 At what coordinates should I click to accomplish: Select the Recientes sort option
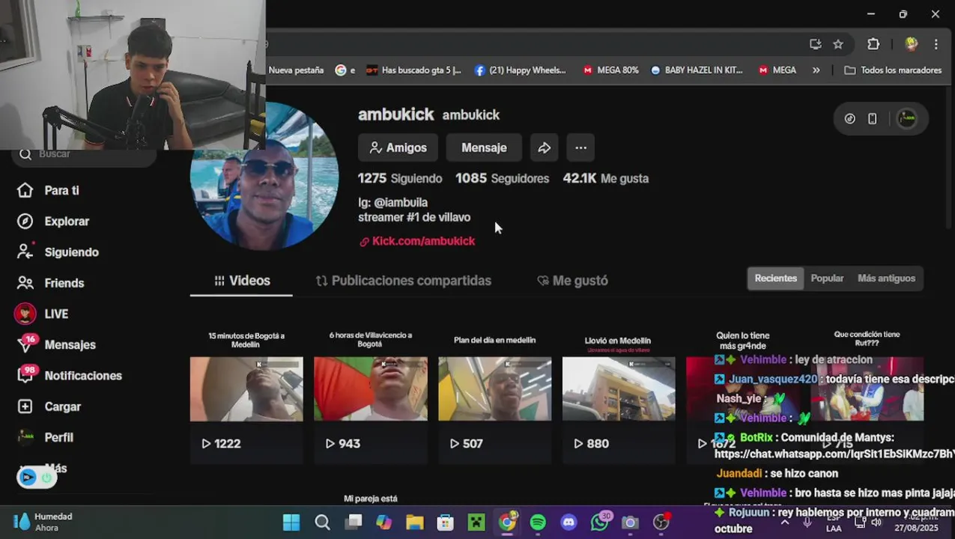coord(775,278)
